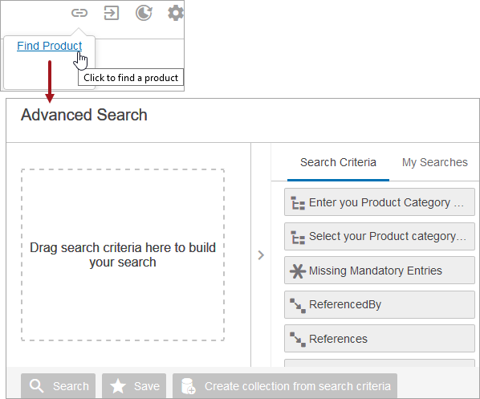Select the Missing Mandatory Entries criterion
Viewport: 480px width, 399px height.
[380, 271]
